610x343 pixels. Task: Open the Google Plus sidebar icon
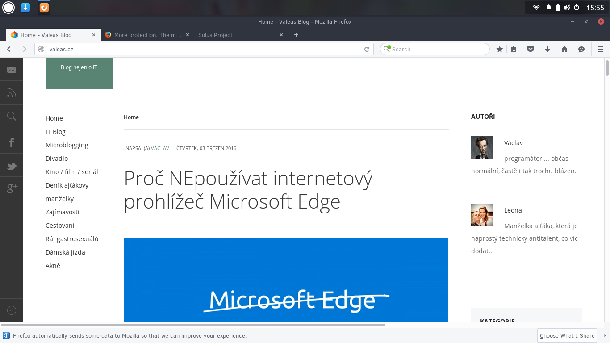coord(12,189)
